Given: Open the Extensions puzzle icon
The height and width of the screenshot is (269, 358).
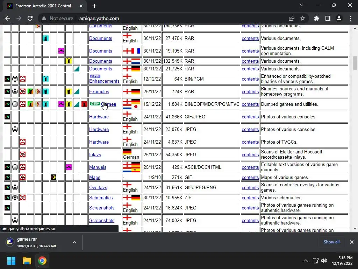Looking at the screenshot, I should 317,18.
